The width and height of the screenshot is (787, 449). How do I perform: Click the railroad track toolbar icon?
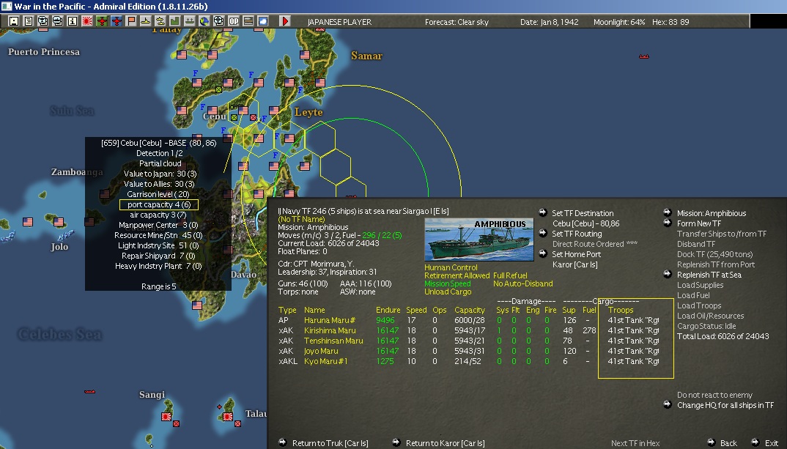point(248,21)
